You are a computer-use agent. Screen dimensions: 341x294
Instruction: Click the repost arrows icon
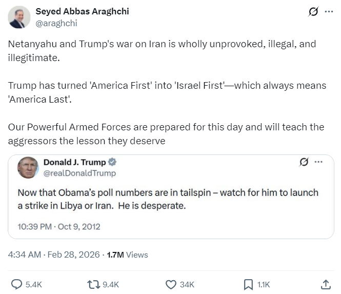(93, 284)
